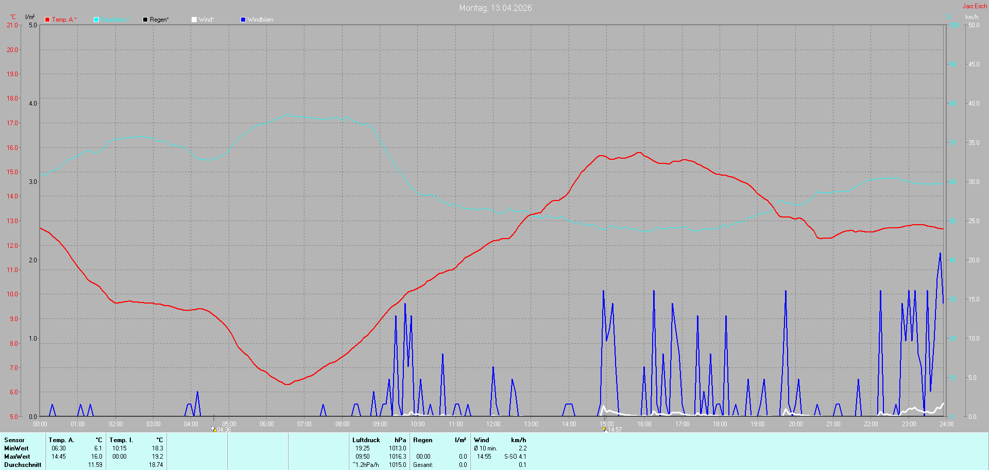Click the black Regen* legend swatch
This screenshot has height=470, width=989.
click(145, 20)
